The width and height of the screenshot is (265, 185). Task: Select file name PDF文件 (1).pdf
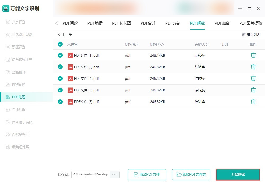click(x=87, y=55)
